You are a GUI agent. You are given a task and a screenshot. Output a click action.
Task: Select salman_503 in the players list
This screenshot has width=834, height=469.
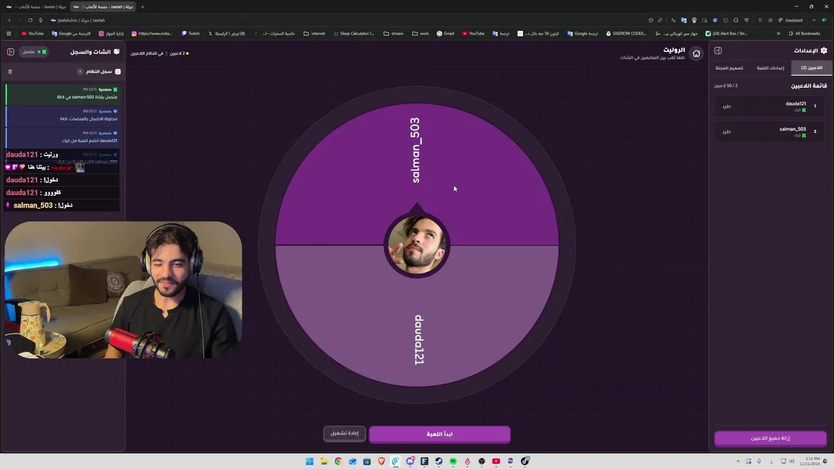click(x=769, y=132)
